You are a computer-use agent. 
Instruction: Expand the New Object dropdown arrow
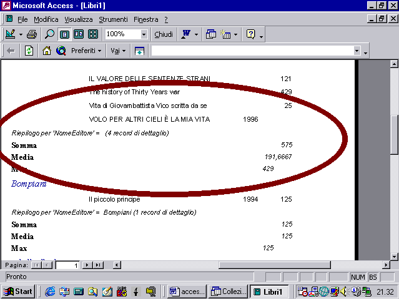235,34
